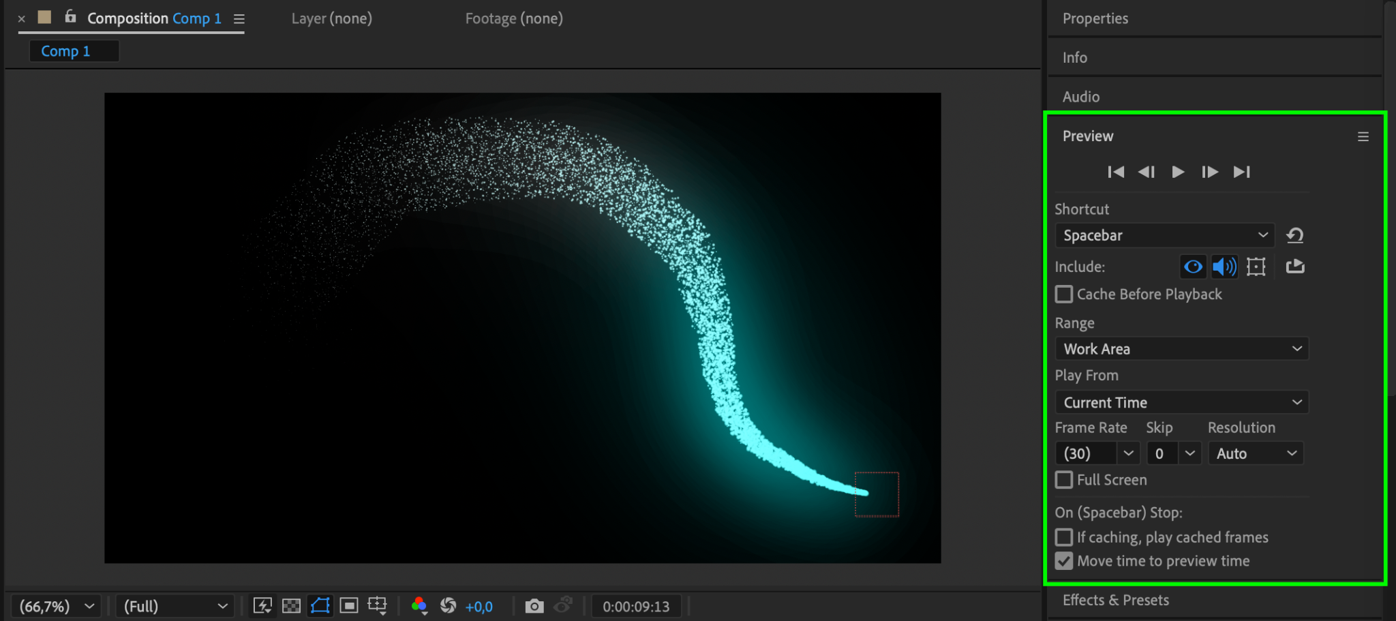
Task: Step back one frame in Preview
Action: pyautogui.click(x=1147, y=172)
